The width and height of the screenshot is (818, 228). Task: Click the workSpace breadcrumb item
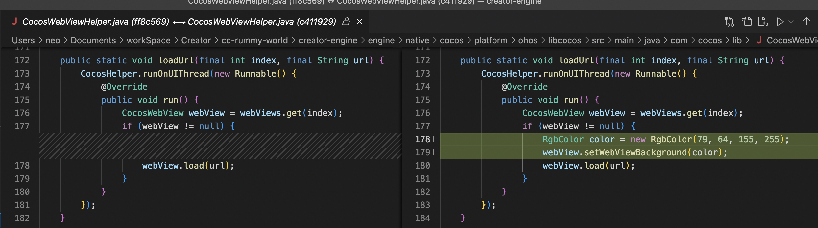point(148,40)
